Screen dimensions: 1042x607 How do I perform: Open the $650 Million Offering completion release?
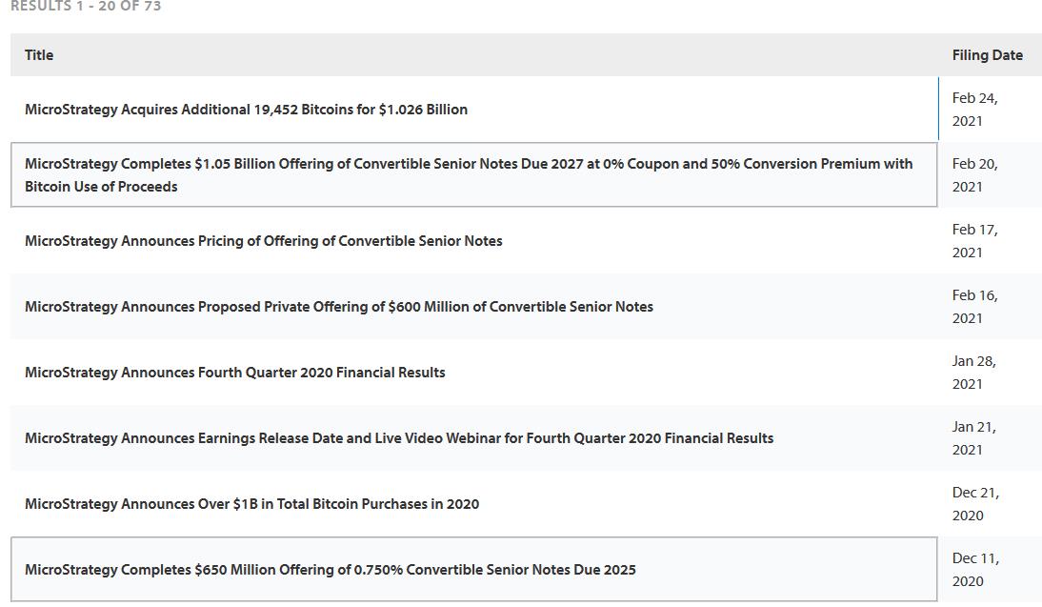330,570
